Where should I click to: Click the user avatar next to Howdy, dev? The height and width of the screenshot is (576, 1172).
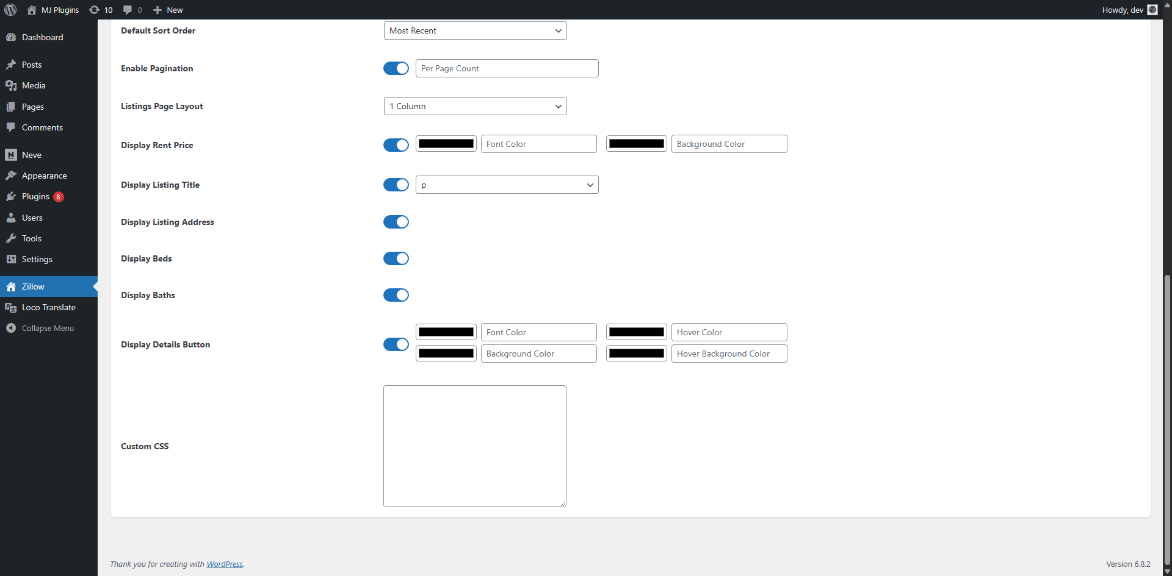1152,10
